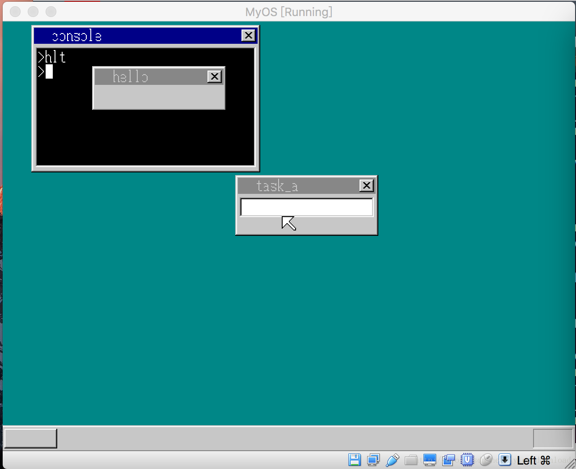Image resolution: width=576 pixels, height=469 pixels.
Task: Click the sunken box on MyOS taskbar right
Action: (x=553, y=438)
